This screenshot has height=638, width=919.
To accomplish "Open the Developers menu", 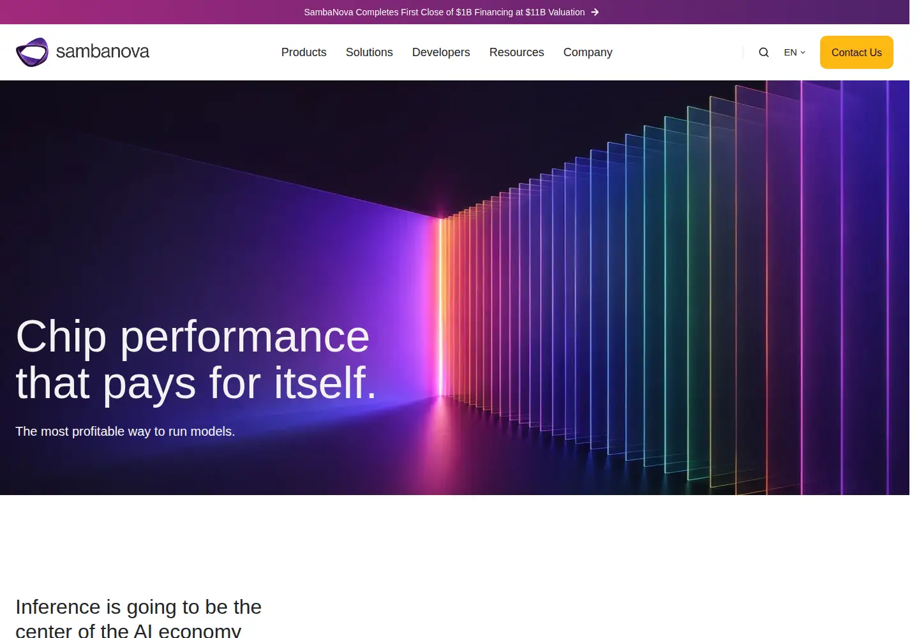I will point(441,52).
